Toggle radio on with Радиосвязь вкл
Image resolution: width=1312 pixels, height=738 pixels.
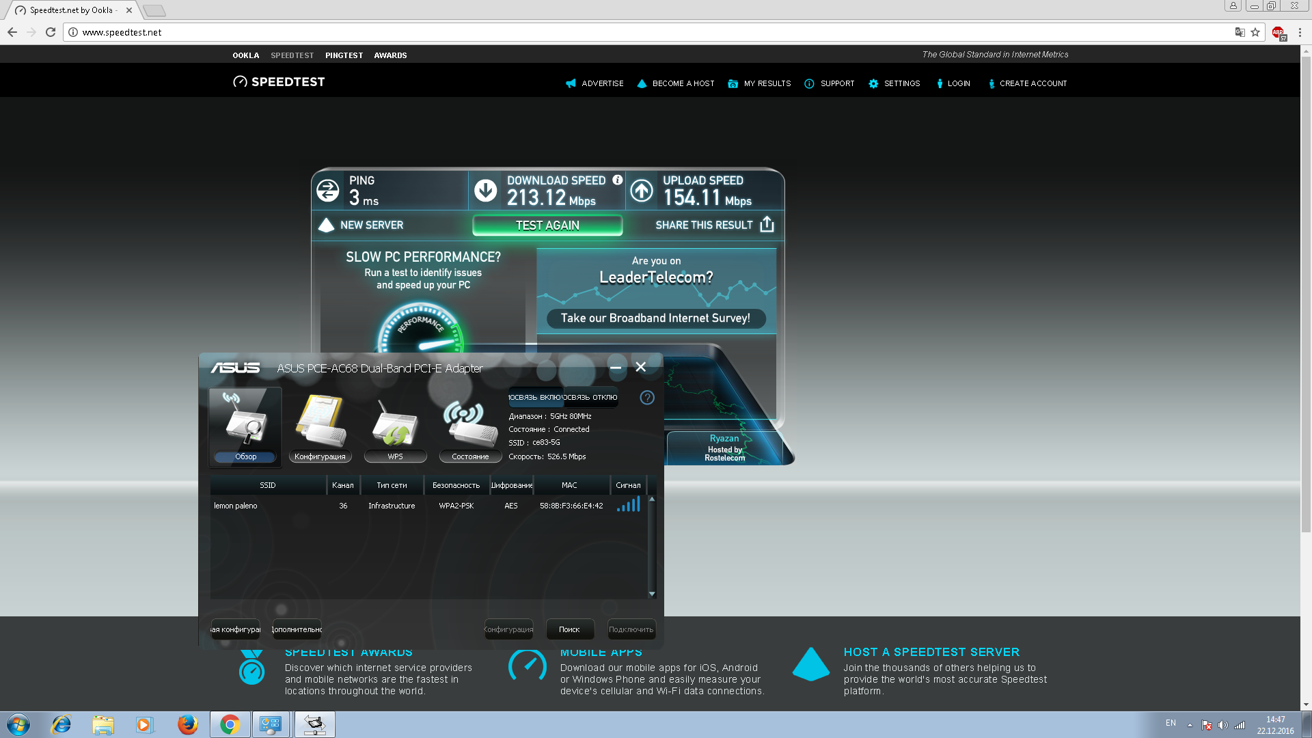pos(536,397)
